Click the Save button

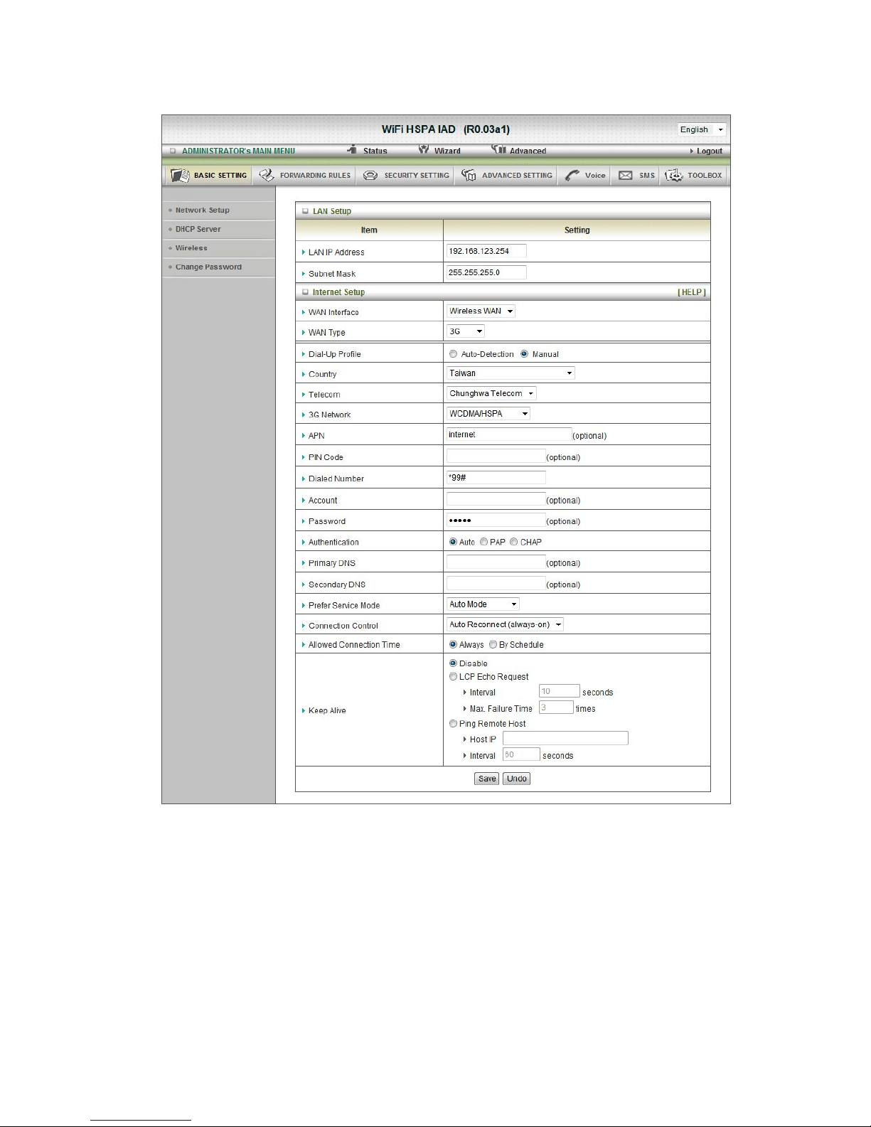[x=487, y=779]
